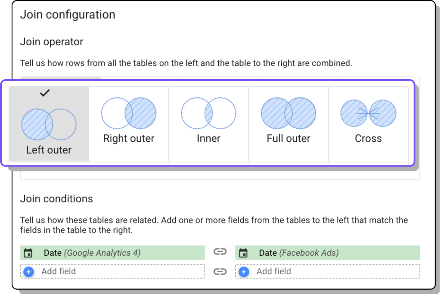This screenshot has width=441, height=301.
Task: Select the Right outer join operator
Action: coord(128,123)
